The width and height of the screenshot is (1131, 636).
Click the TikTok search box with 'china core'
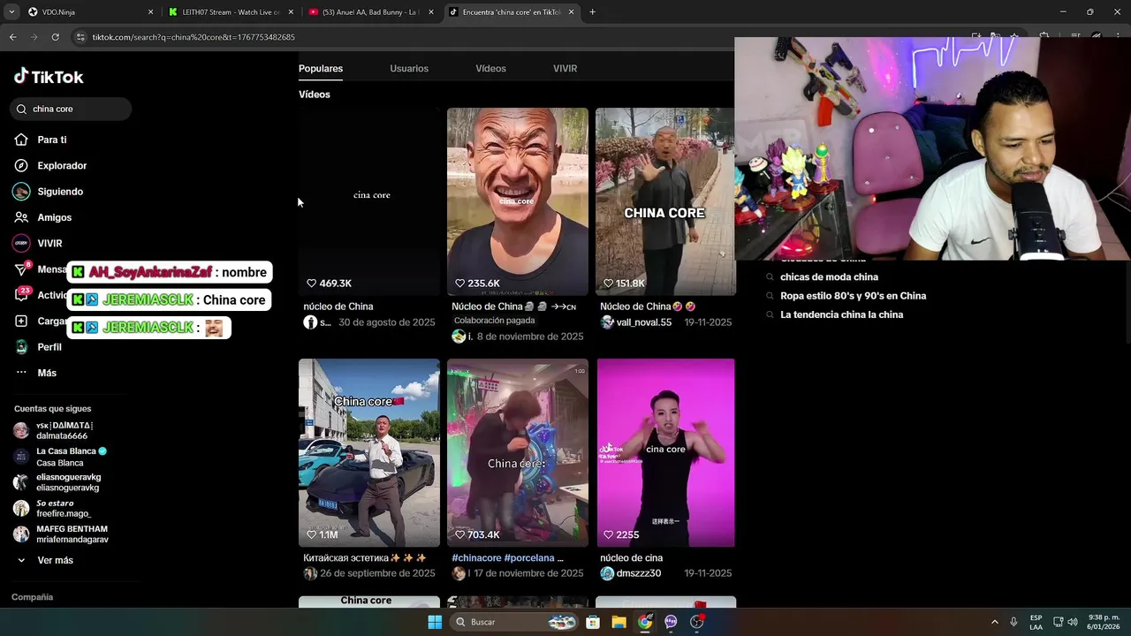coord(71,109)
